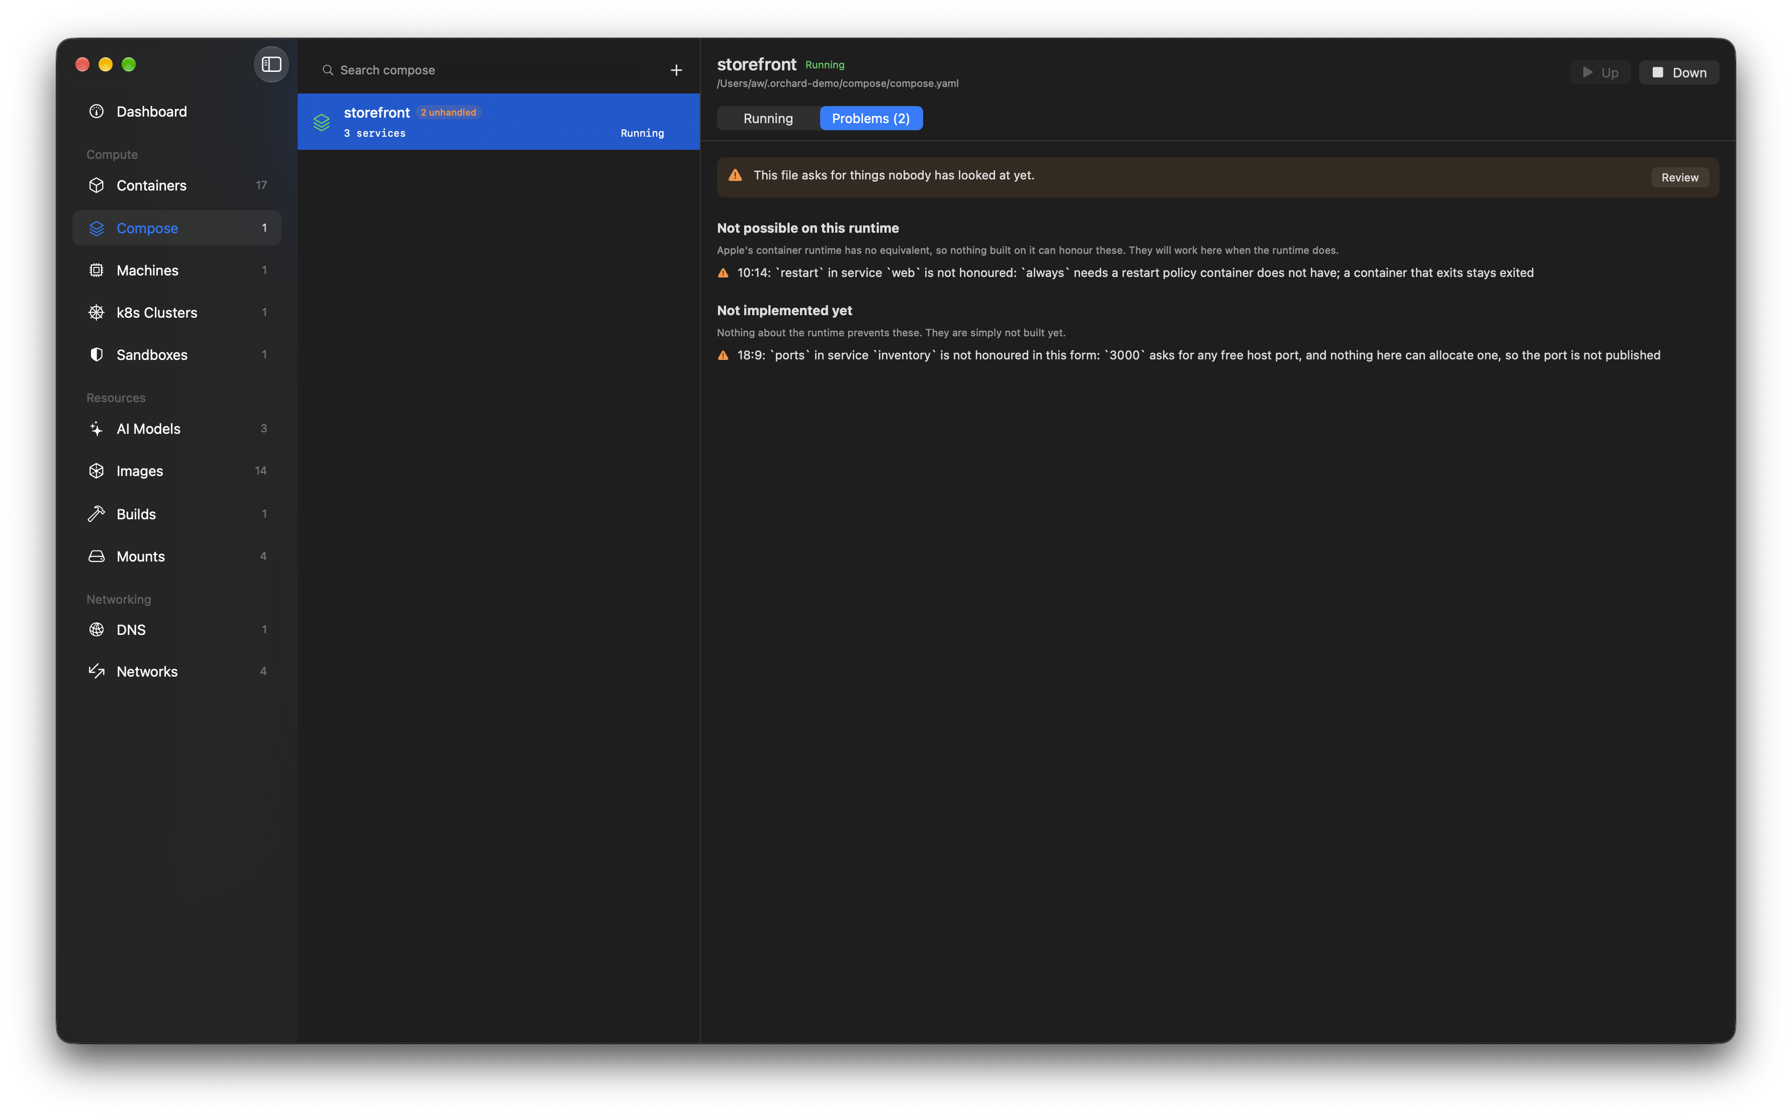Click the Images box icon
The image size is (1792, 1118).
coord(96,471)
